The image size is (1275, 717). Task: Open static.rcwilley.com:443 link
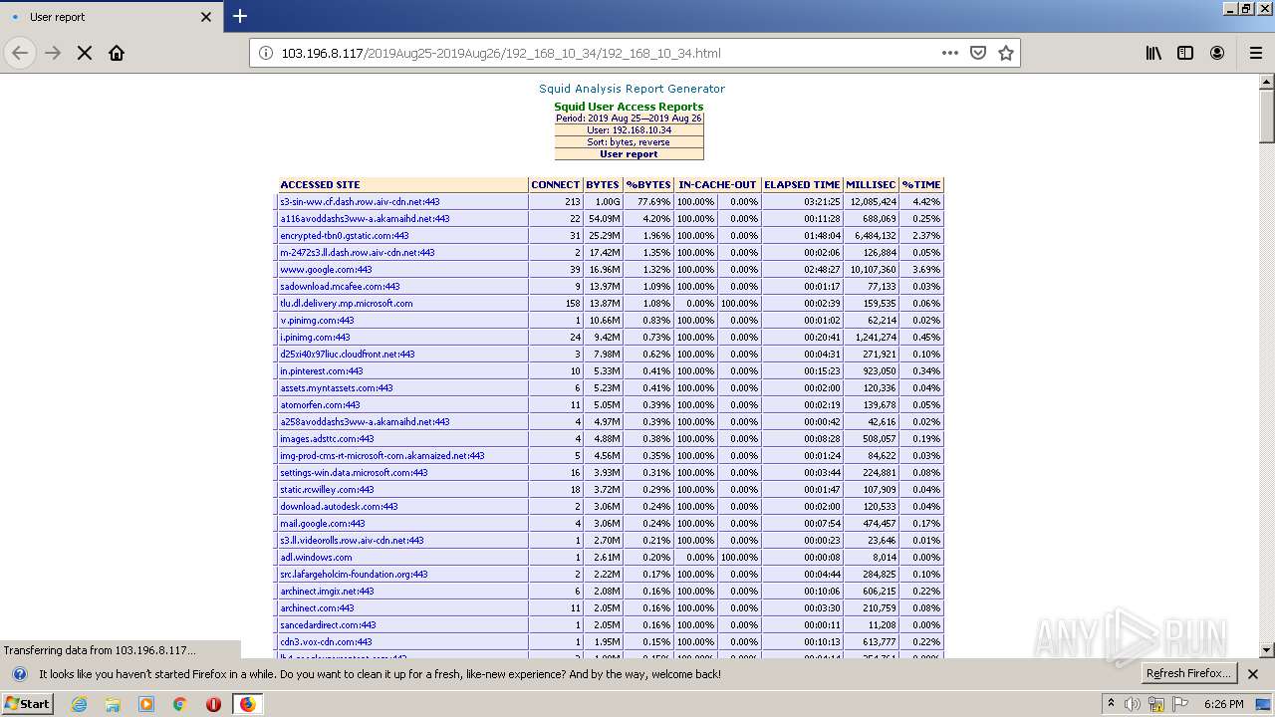coord(327,490)
